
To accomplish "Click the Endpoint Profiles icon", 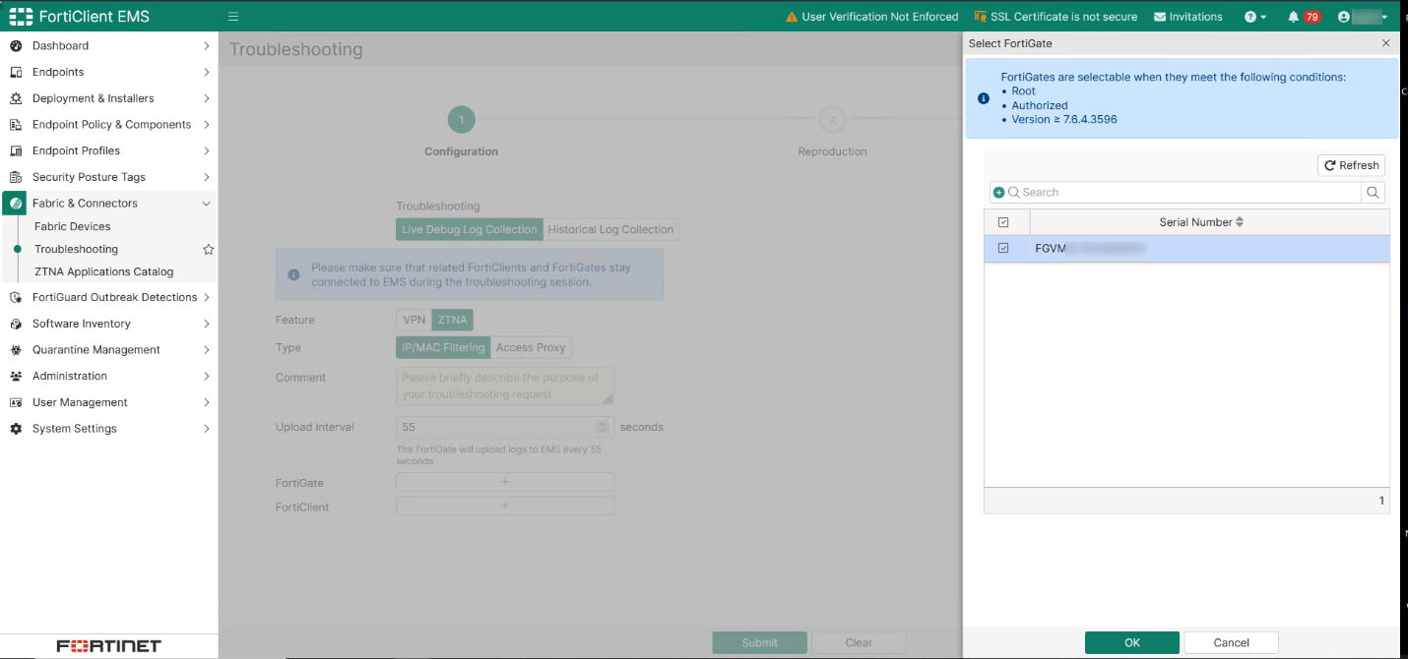I will (16, 150).
